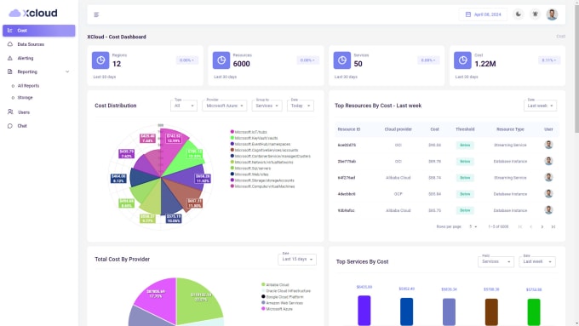579x326 pixels.
Task: Toggle Microsoft.EventHub/namespaces legend series
Action: click(261, 144)
